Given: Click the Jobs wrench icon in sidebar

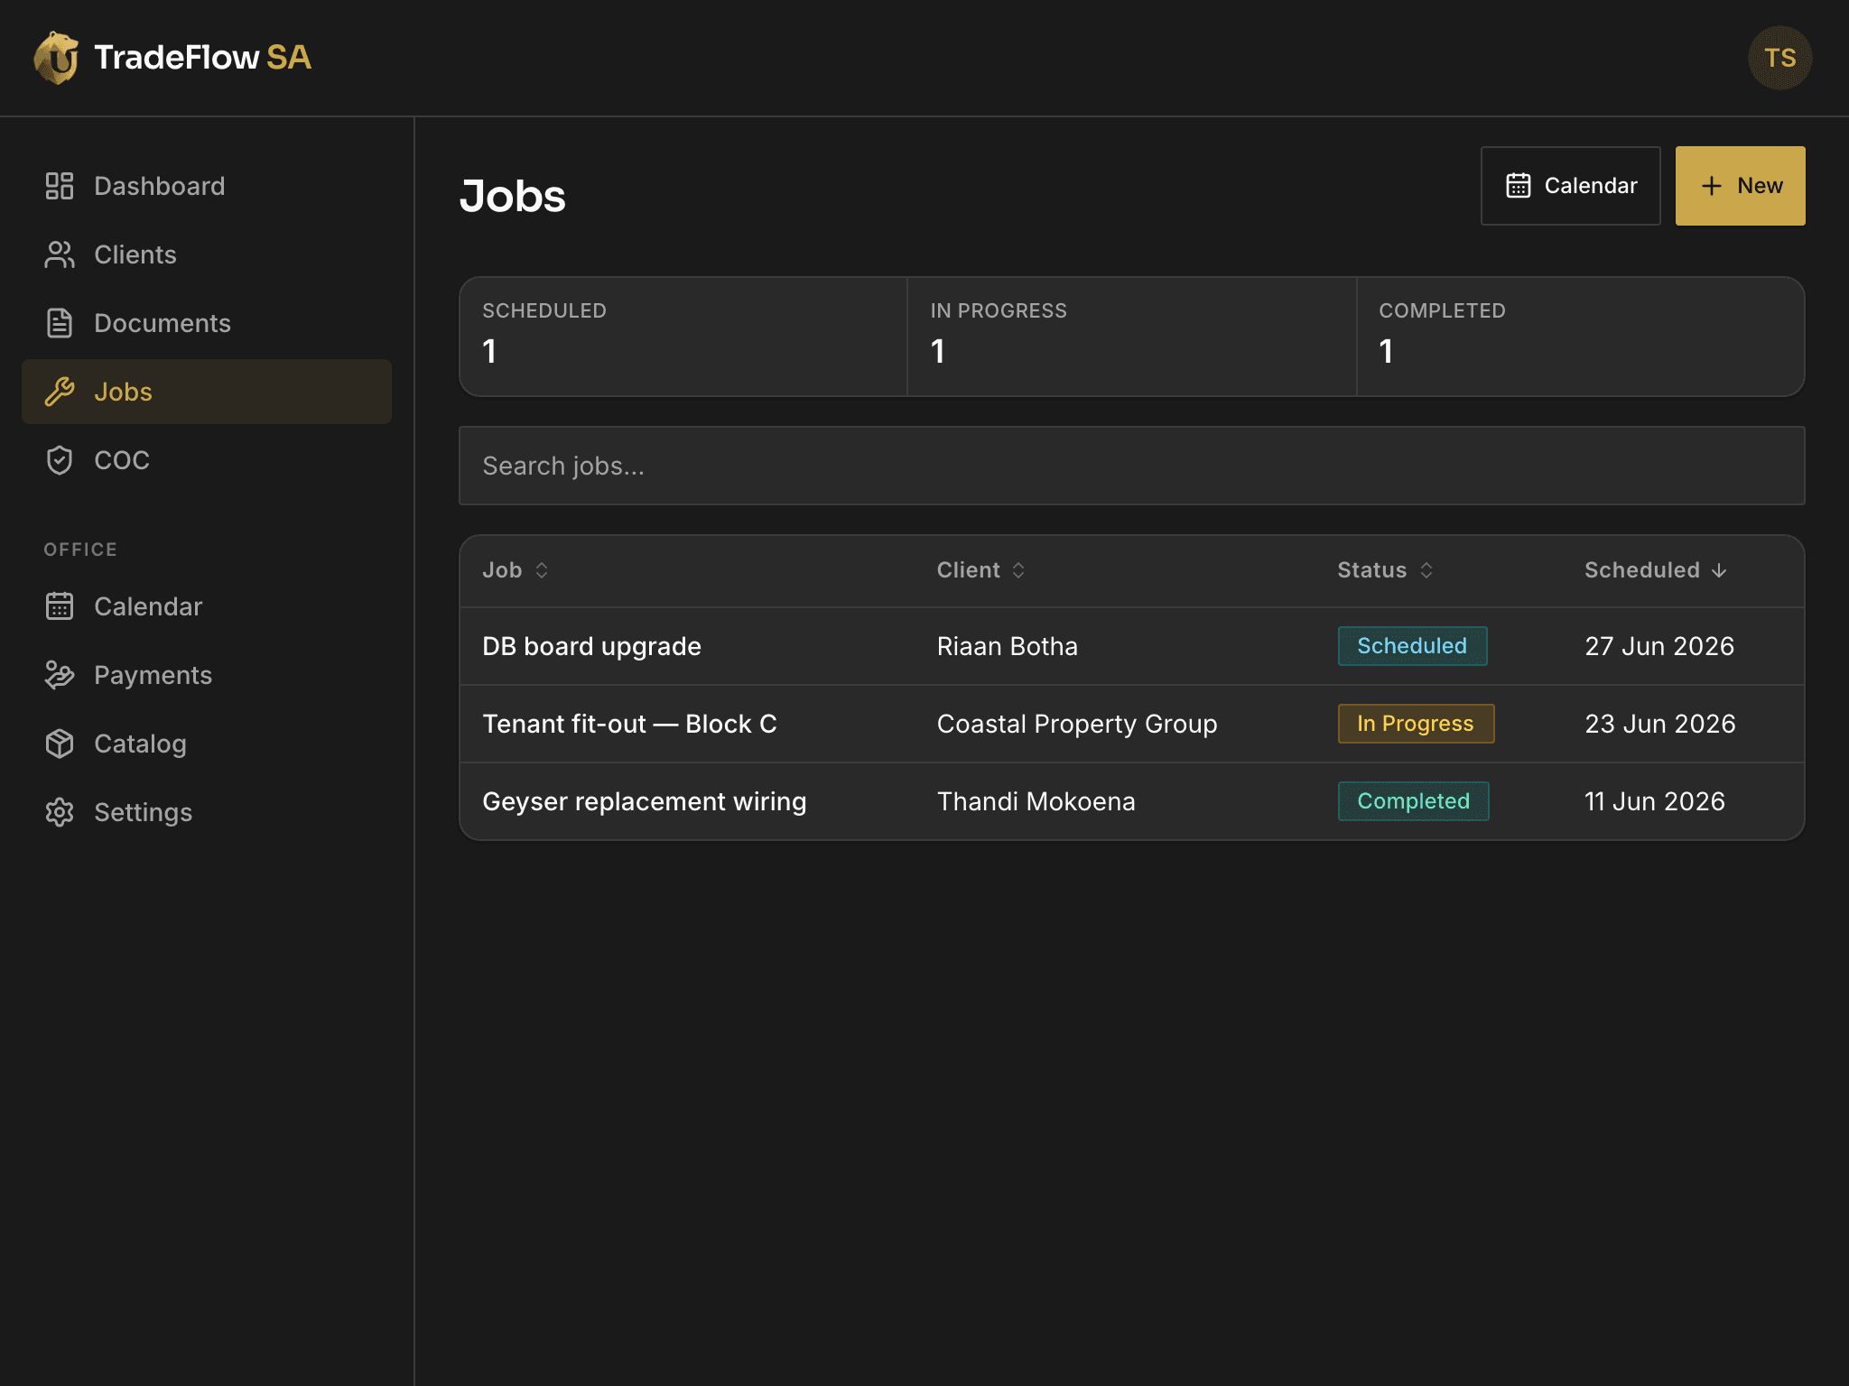Looking at the screenshot, I should 60,392.
